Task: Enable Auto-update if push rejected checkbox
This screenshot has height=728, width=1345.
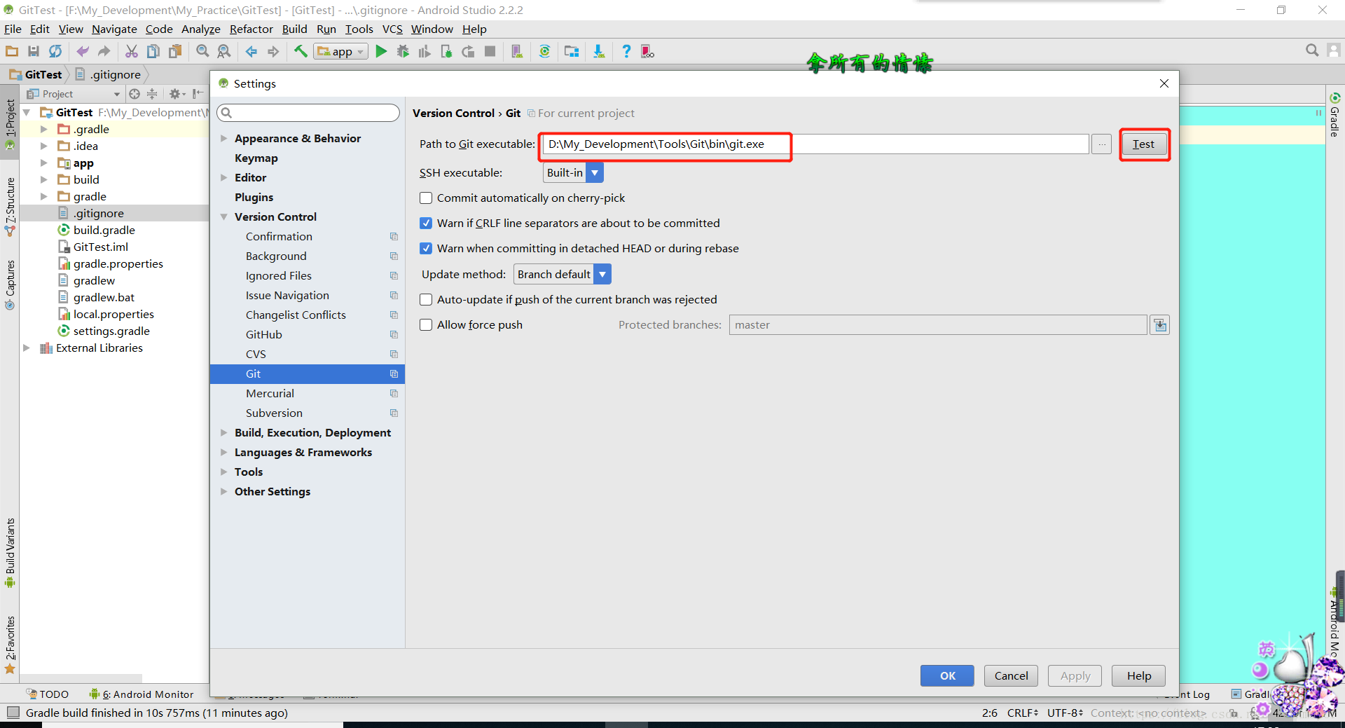Action: tap(426, 300)
